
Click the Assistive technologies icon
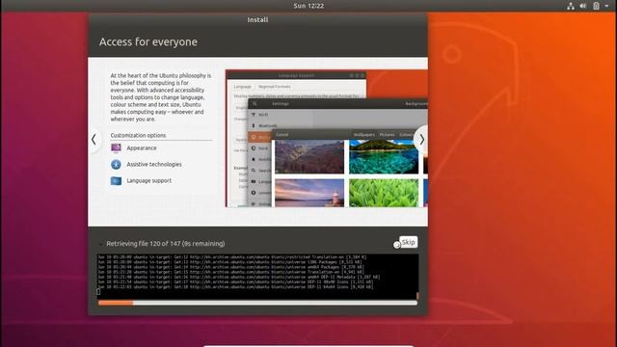(116, 165)
